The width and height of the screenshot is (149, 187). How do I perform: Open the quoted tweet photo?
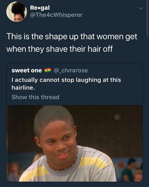[74, 143]
